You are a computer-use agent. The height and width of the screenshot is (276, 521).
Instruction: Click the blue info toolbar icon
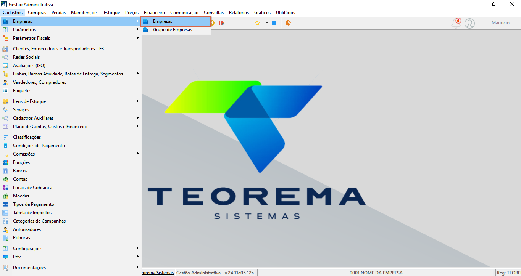(274, 23)
